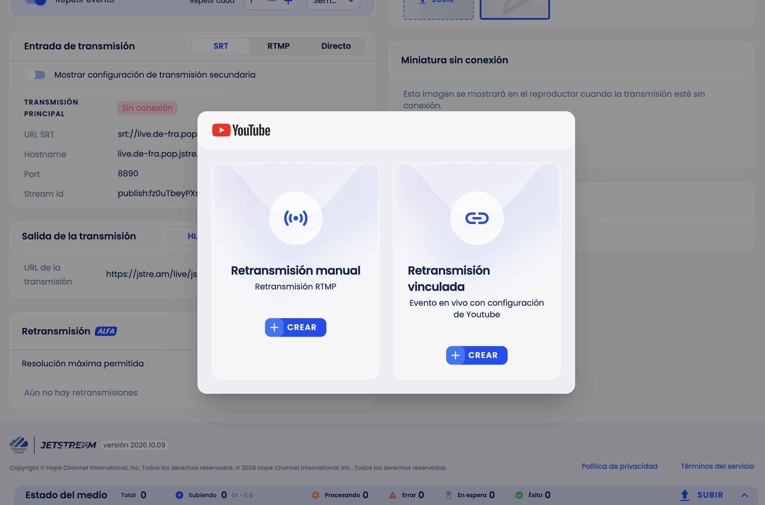Screen dimensions: 765x505
Task: Expand the Estado del medio panel chevron
Action: (744, 495)
